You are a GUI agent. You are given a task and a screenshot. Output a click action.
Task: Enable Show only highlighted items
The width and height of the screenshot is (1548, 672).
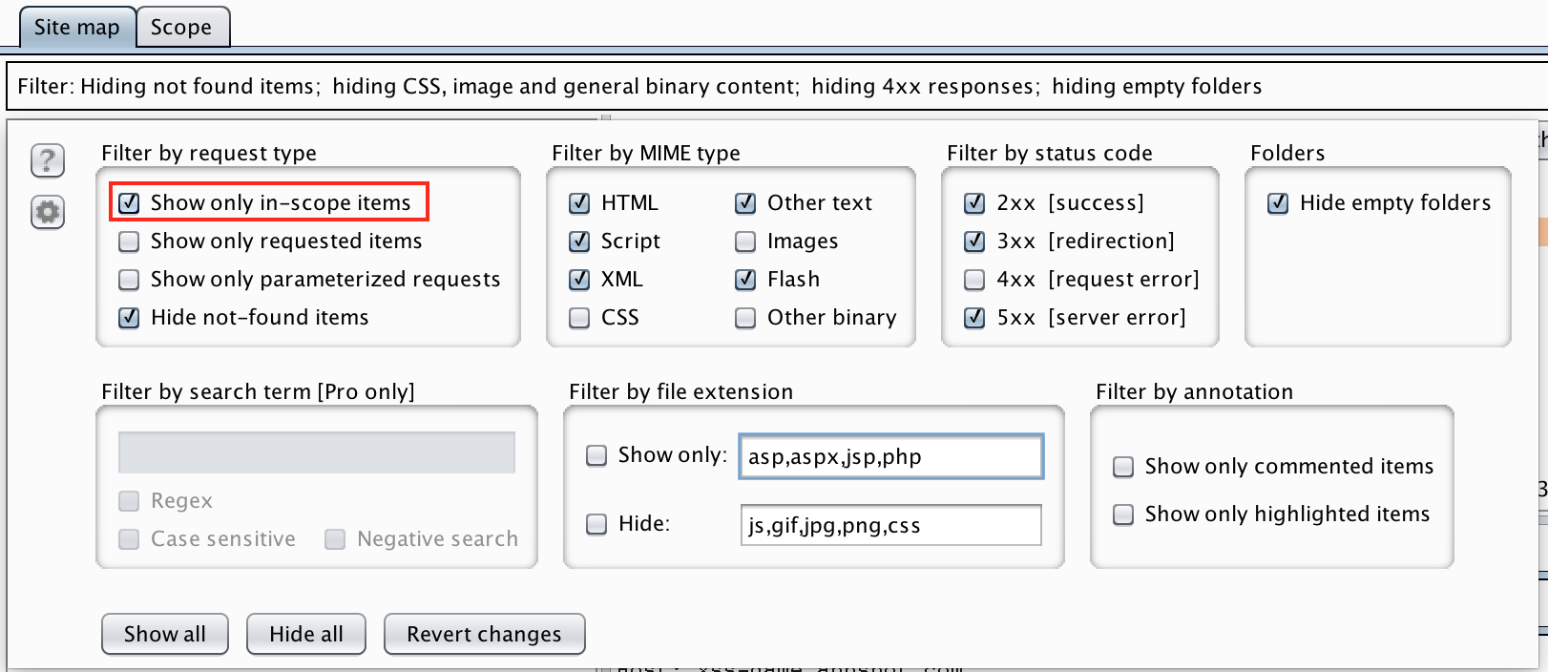click(x=1123, y=514)
